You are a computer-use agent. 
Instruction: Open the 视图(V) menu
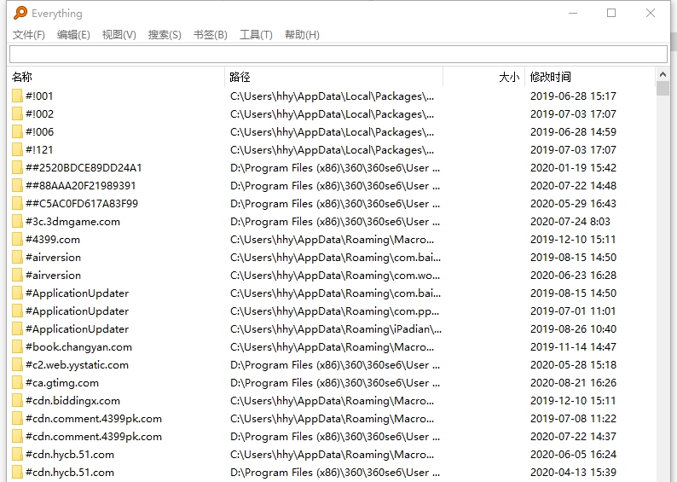point(119,35)
